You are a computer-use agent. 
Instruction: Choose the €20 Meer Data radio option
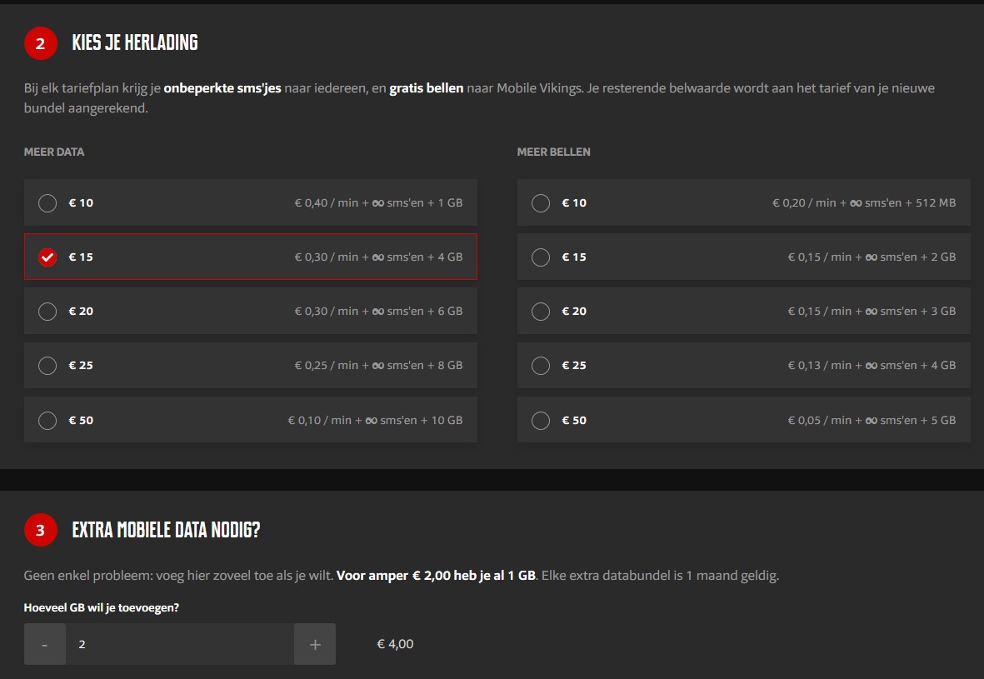pos(47,311)
